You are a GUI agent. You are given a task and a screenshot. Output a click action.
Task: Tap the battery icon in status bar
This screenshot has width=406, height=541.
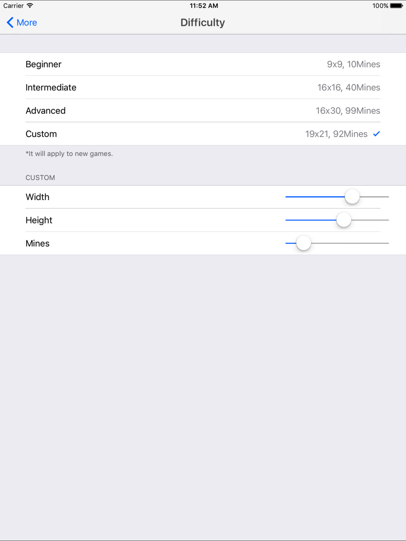[x=396, y=6]
